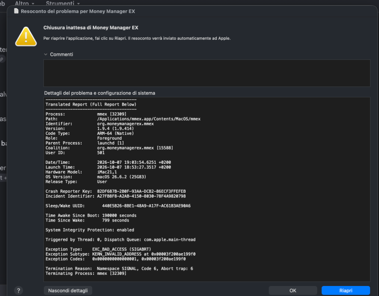Viewport: 379px width, 296px height.
Task: Click the Hardware Model value iMac21,1
Action: [x=107, y=172]
